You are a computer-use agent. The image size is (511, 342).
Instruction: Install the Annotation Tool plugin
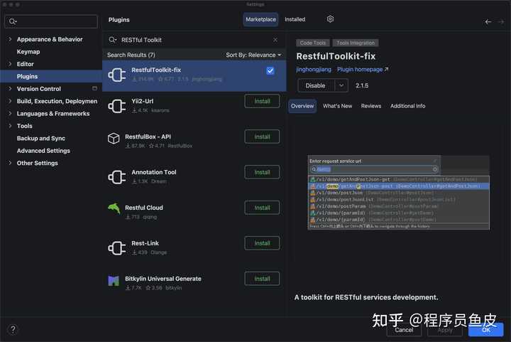(x=262, y=172)
